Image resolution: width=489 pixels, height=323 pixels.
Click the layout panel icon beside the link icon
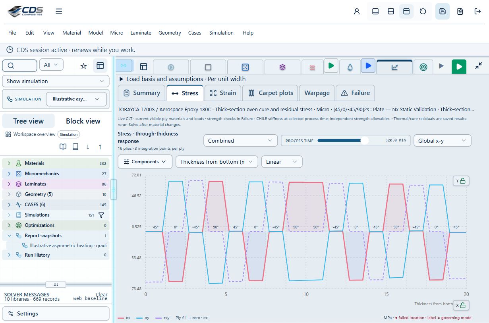143,66
